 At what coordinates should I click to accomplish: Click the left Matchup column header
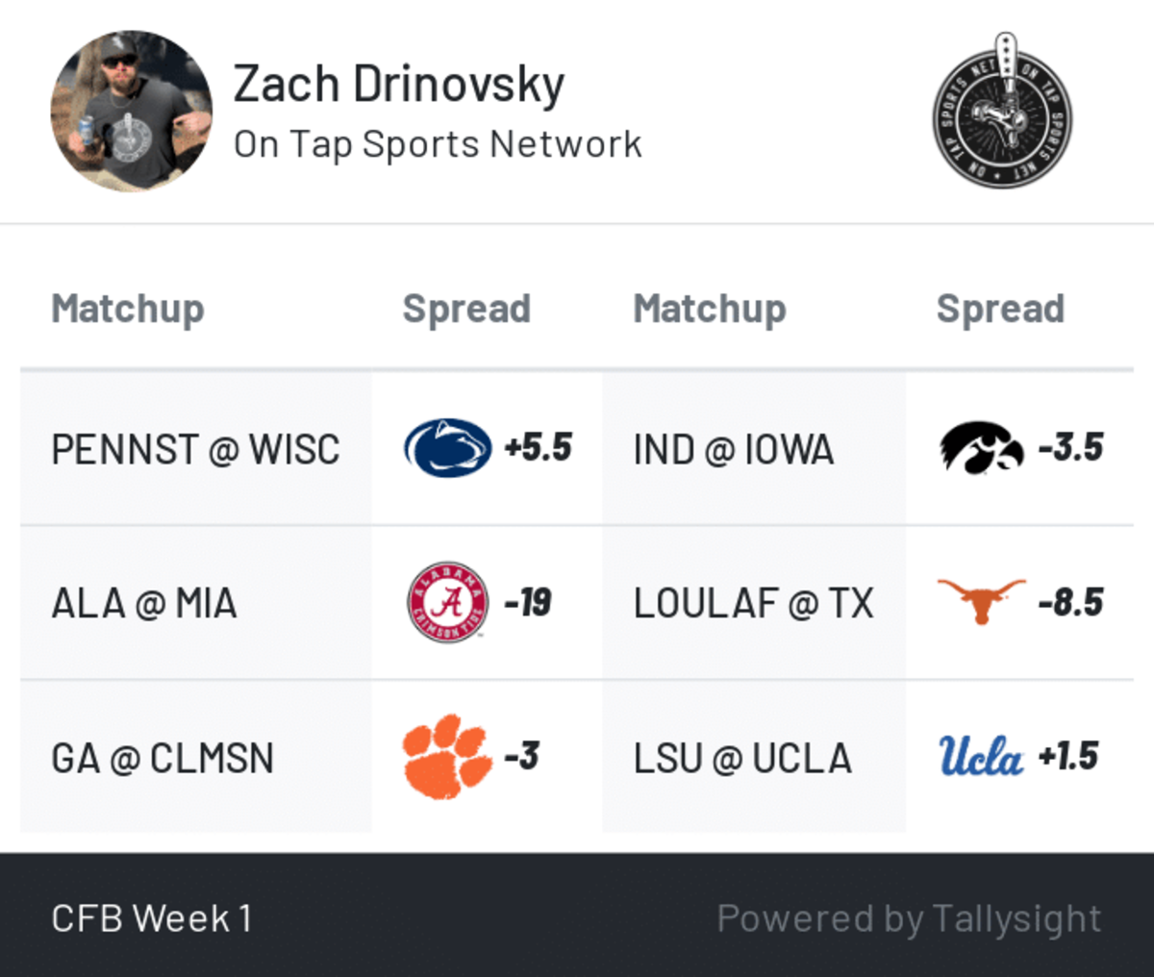pos(128,309)
